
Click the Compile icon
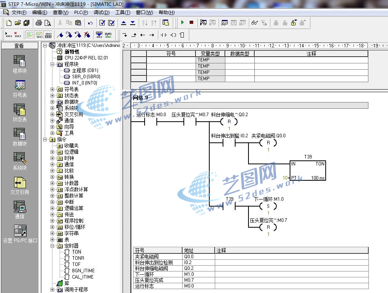click(102, 23)
